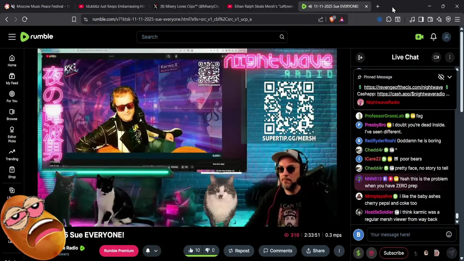Viewport: 464px width, 261px height.
Task: Pop out the live chat window
Action: (x=436, y=57)
